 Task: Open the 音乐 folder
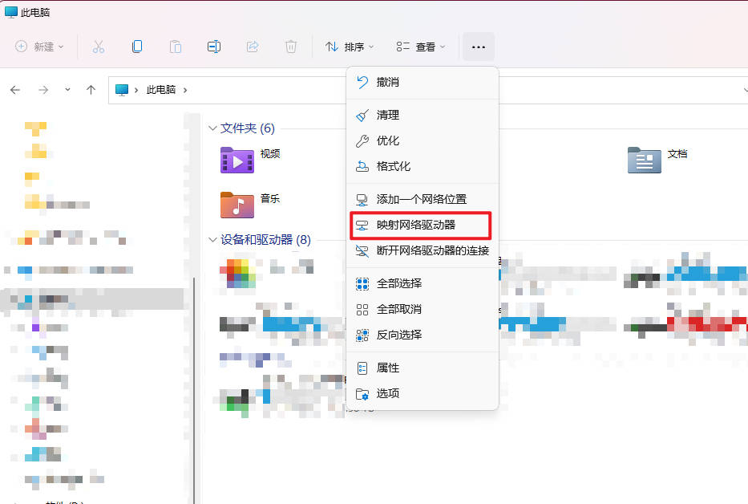[x=238, y=205]
